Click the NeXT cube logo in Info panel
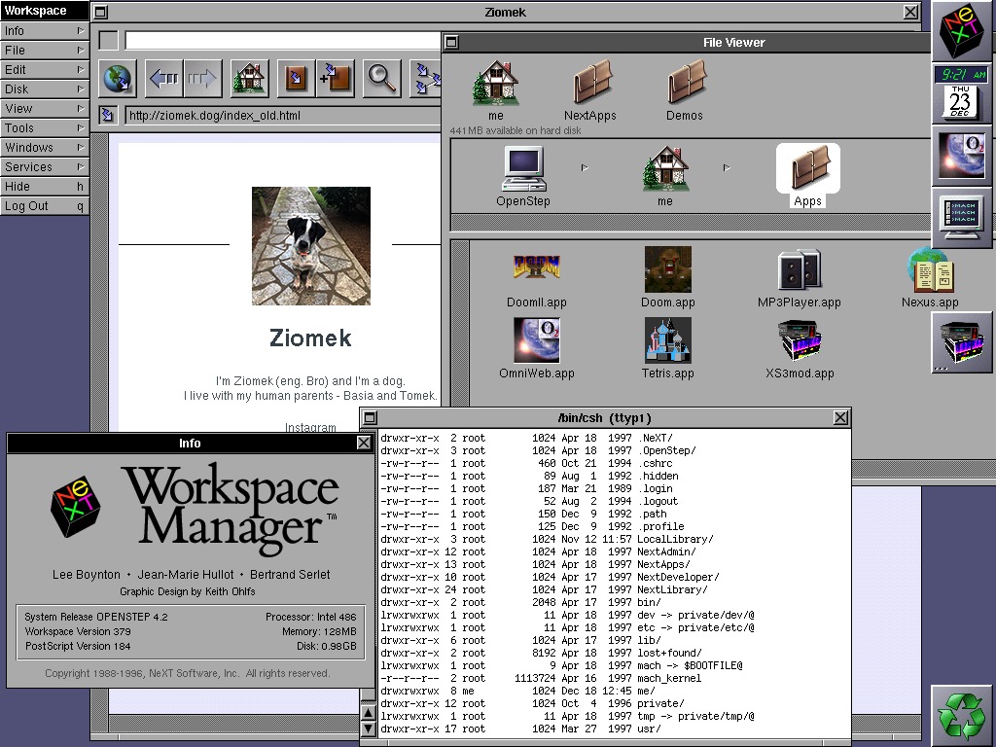Viewport: 996px width, 747px height. (76, 506)
